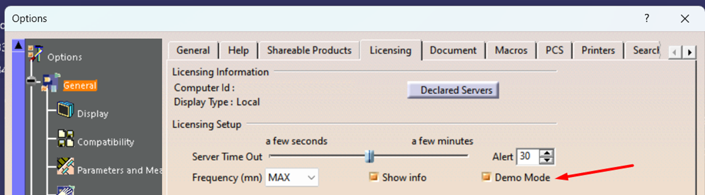
Task: Click the tab scroll left arrow
Action: point(675,52)
